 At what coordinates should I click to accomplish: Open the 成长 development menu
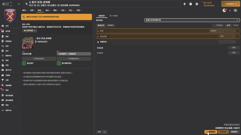point(48,10)
